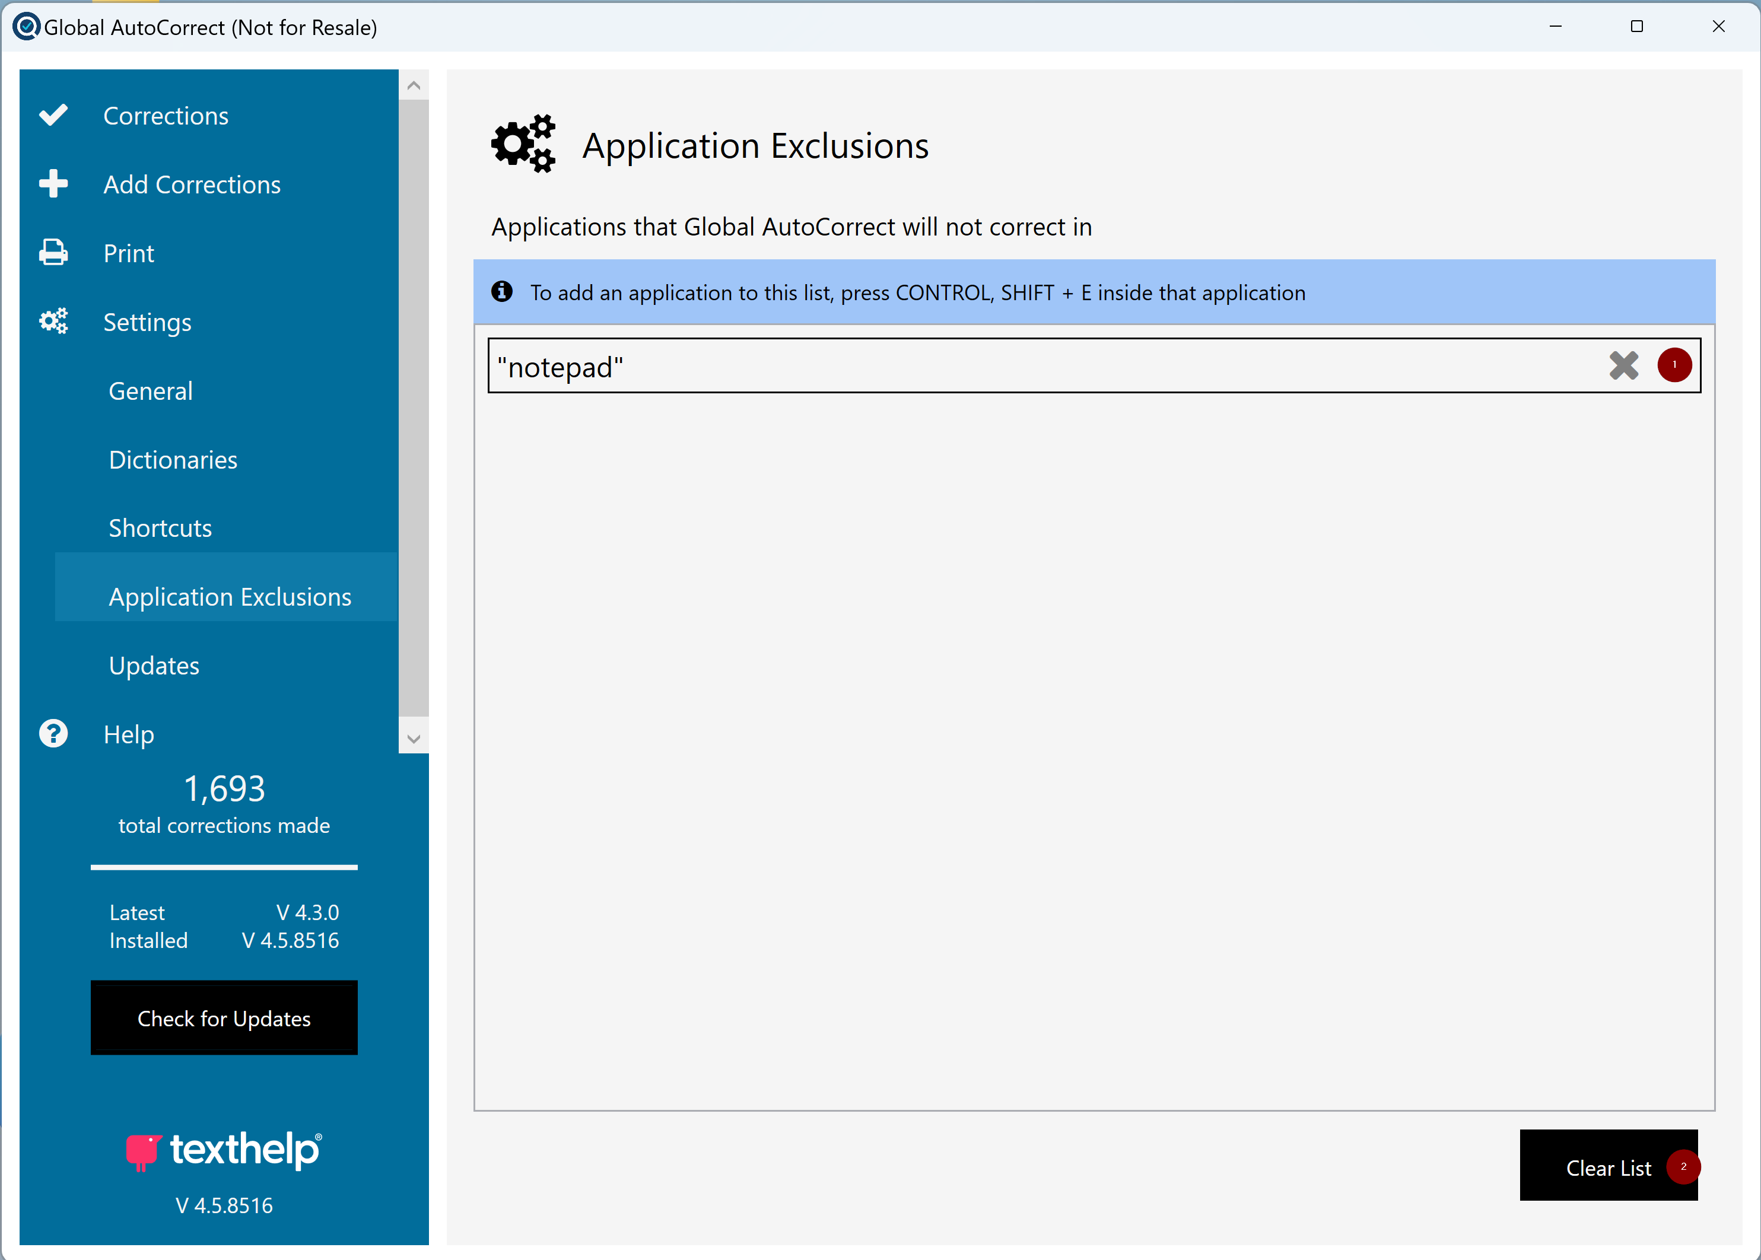Click the Help question mark icon
Image resolution: width=1761 pixels, height=1260 pixels.
tap(53, 733)
